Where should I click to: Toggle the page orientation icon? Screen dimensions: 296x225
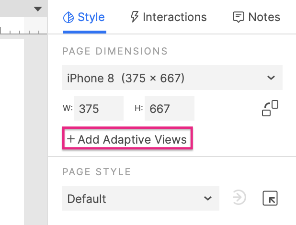[x=270, y=108]
